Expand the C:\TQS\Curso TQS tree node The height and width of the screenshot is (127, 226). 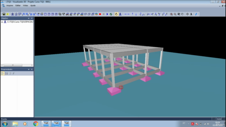(x=2, y=22)
